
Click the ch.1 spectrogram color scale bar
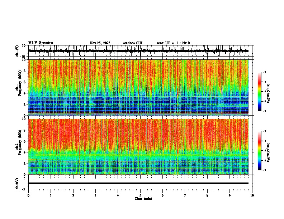(260, 92)
